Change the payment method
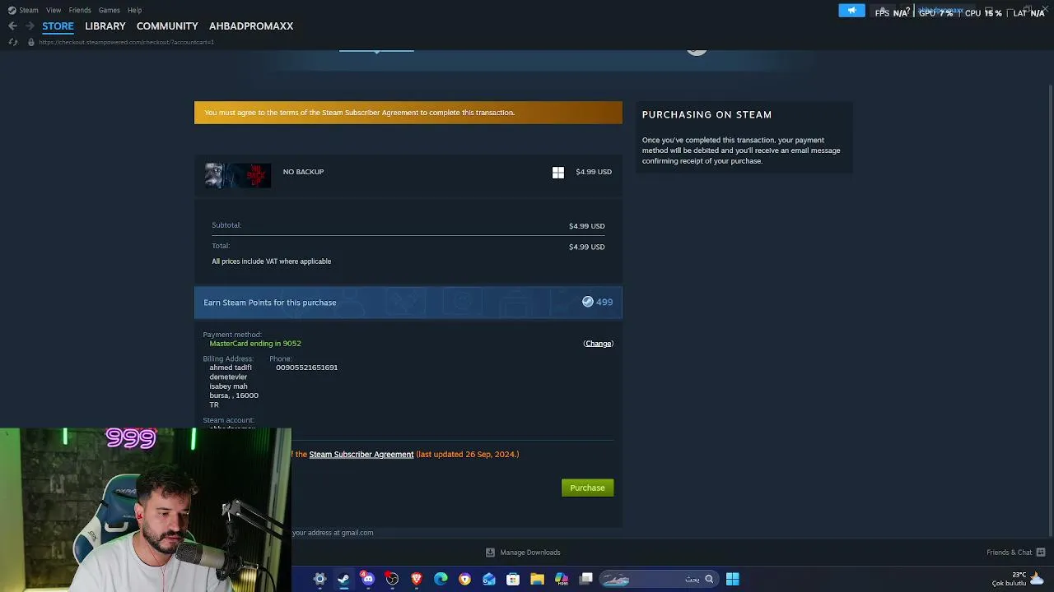 click(x=599, y=344)
